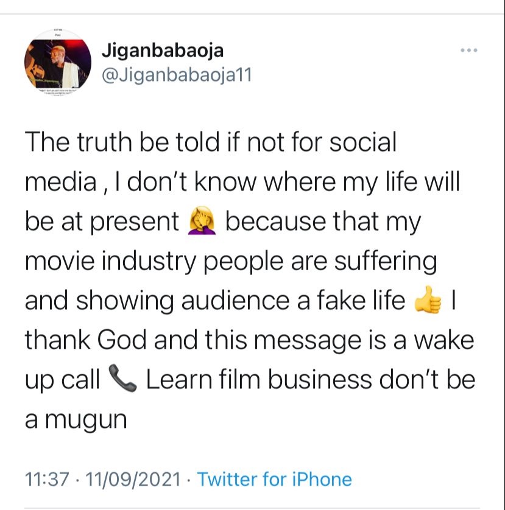Click the words "be at present" in the tweet

click(x=102, y=222)
